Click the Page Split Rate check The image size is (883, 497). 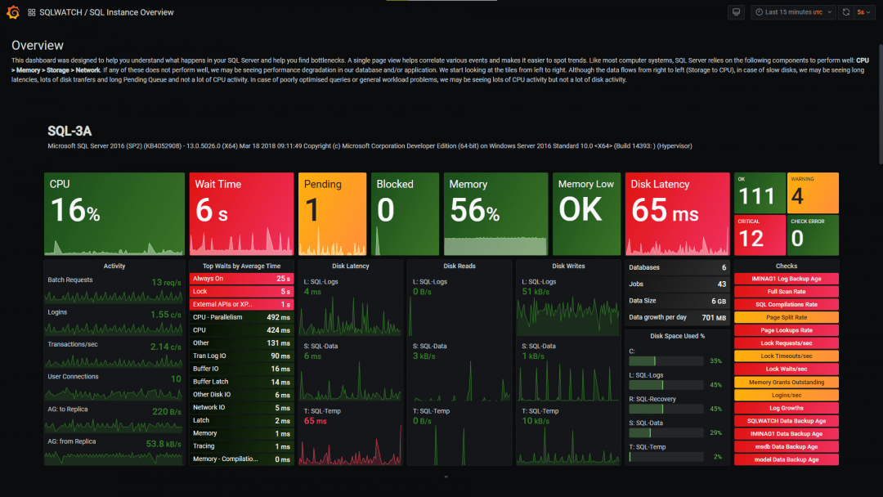(x=787, y=316)
